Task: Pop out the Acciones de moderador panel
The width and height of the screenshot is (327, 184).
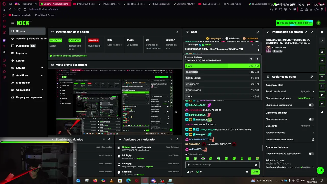Action: (x=177, y=139)
